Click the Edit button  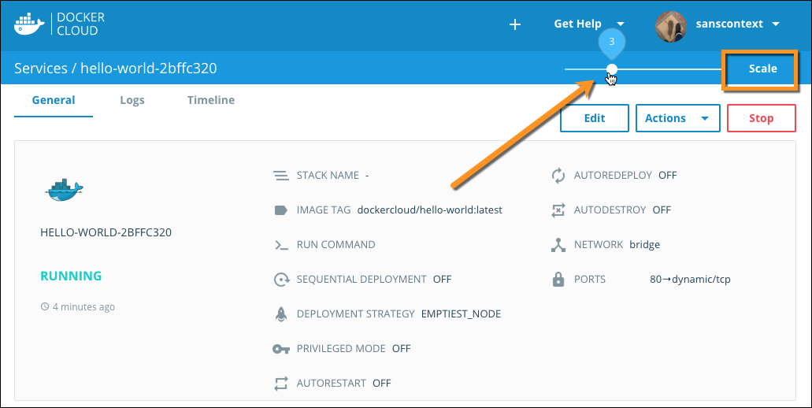click(594, 118)
